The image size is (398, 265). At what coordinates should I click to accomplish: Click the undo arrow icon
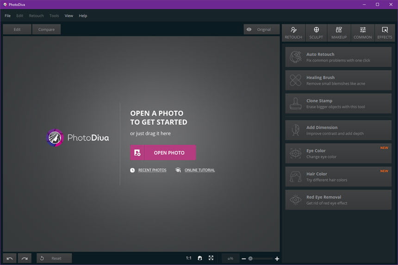(10, 259)
